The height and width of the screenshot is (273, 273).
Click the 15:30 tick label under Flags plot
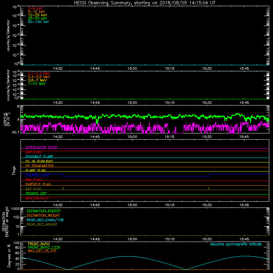tap(207, 205)
